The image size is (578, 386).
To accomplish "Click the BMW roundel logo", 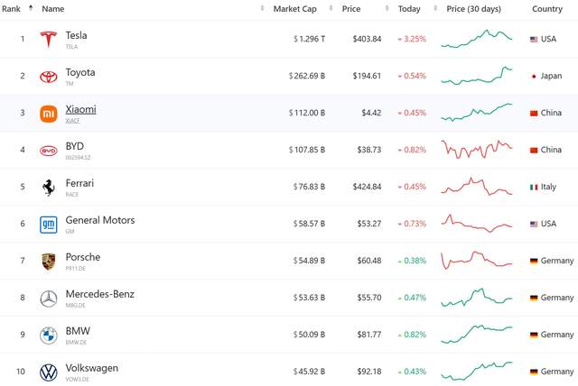I will click(48, 335).
